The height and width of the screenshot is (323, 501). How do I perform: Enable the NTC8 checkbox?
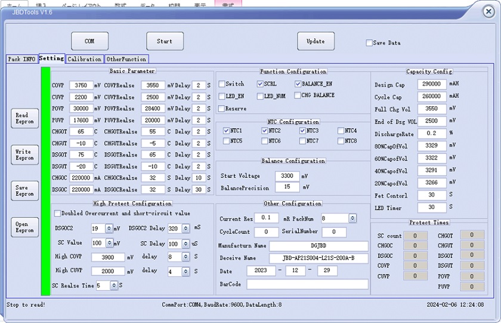click(x=341, y=141)
